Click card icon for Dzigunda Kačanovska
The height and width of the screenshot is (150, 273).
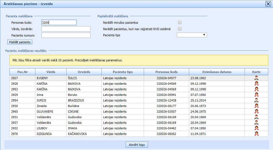tap(256, 134)
